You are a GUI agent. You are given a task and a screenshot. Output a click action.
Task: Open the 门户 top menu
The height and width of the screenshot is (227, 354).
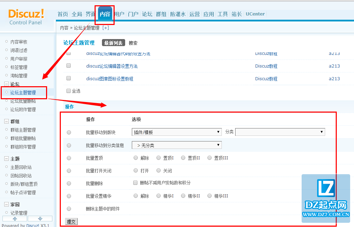[133, 14]
